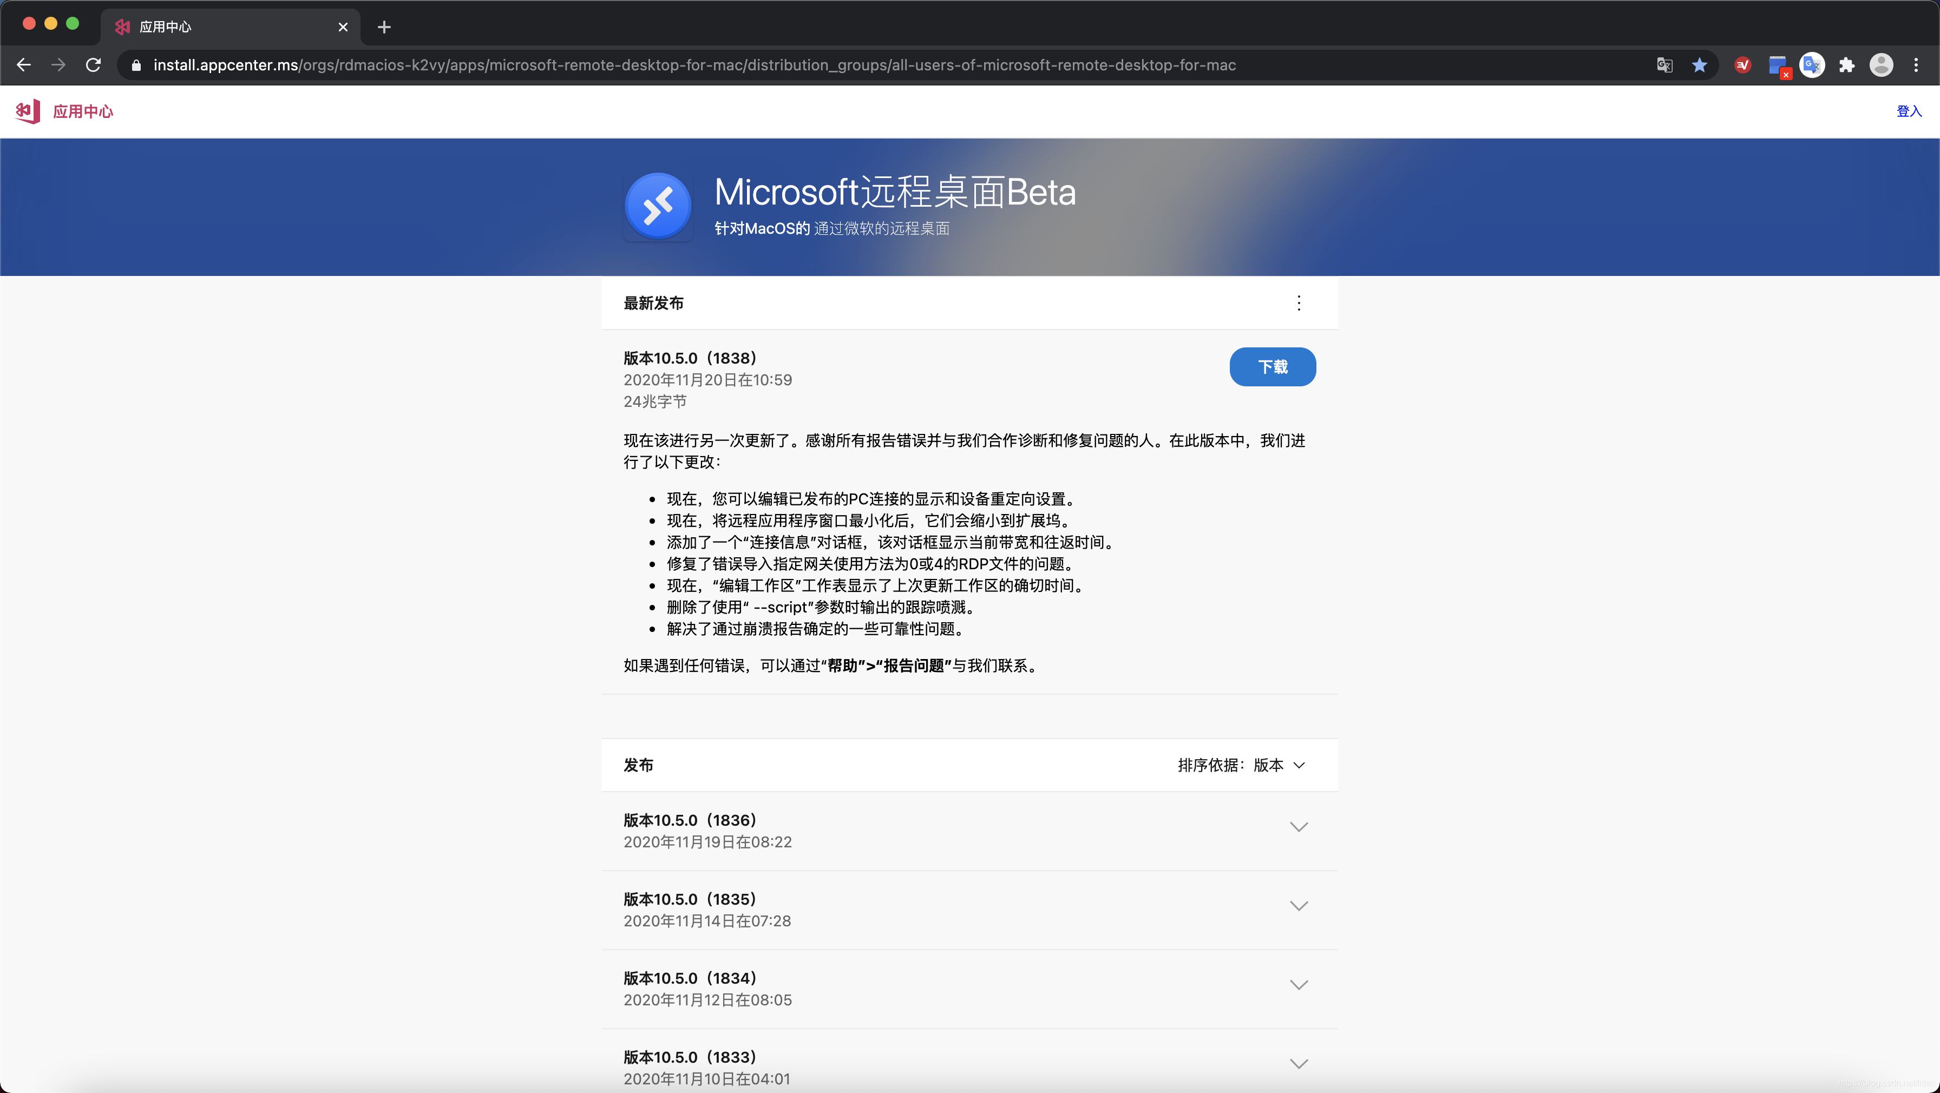Open the red extension icon
Screen dimensions: 1940x1093
[x=1742, y=65]
